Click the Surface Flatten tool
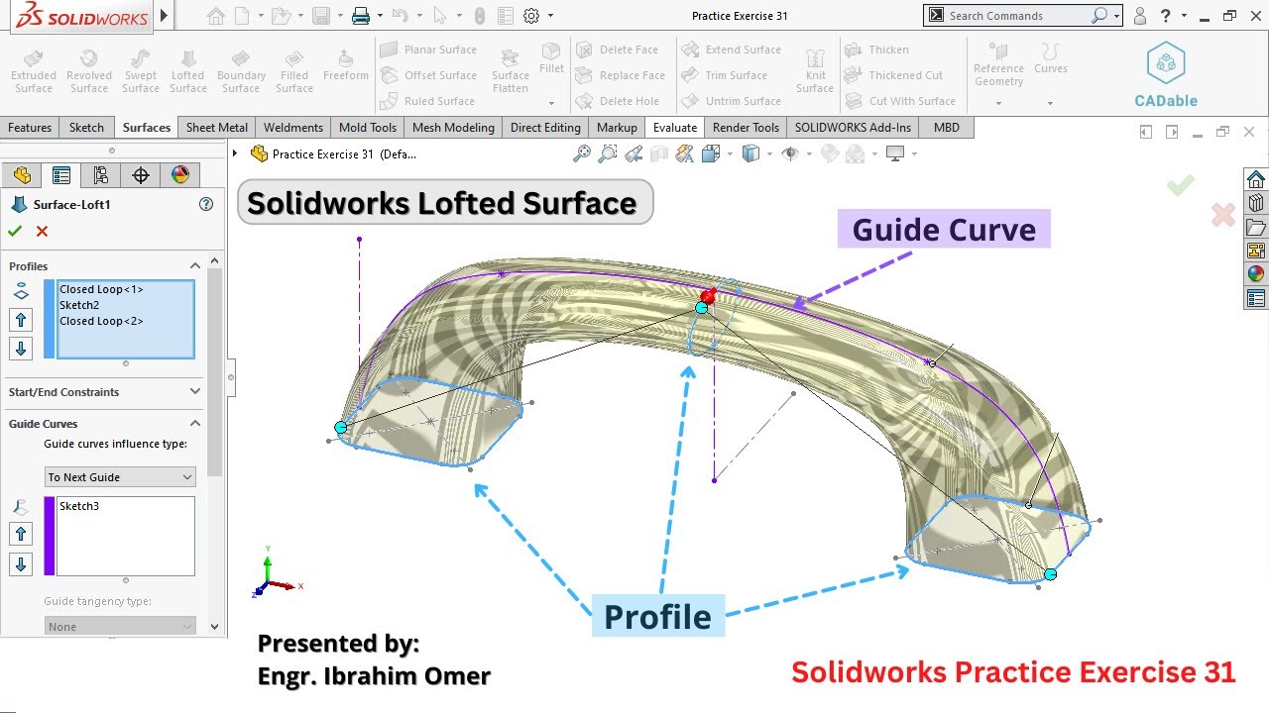 511,70
